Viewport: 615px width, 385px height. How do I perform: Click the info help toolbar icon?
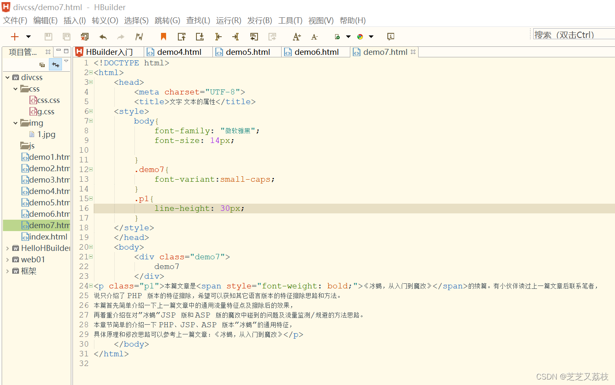[x=391, y=37]
